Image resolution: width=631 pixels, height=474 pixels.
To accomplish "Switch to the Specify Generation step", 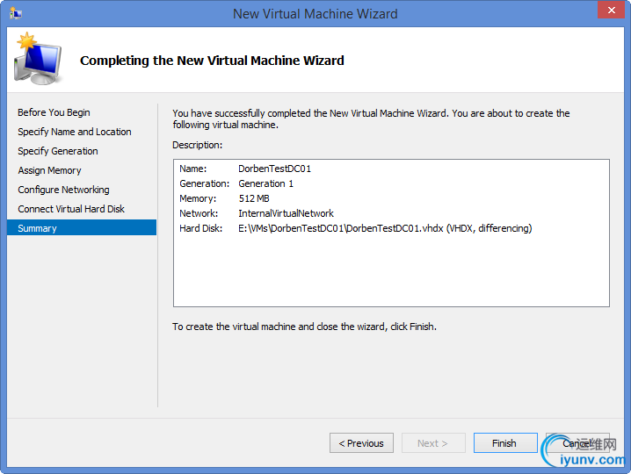I will pos(58,151).
